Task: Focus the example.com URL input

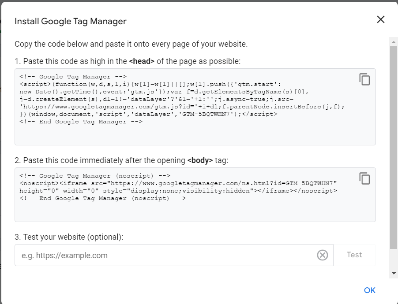Action: [132, 255]
